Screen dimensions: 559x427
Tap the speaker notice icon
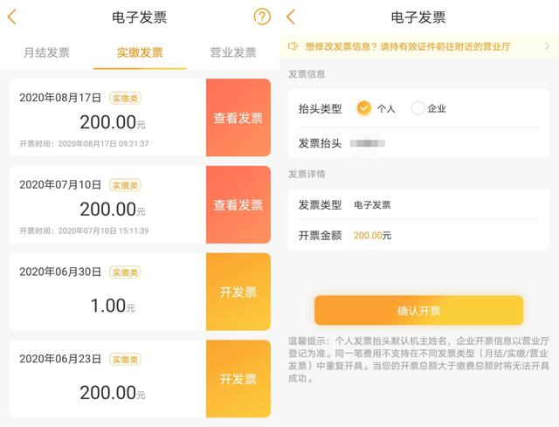click(x=293, y=46)
